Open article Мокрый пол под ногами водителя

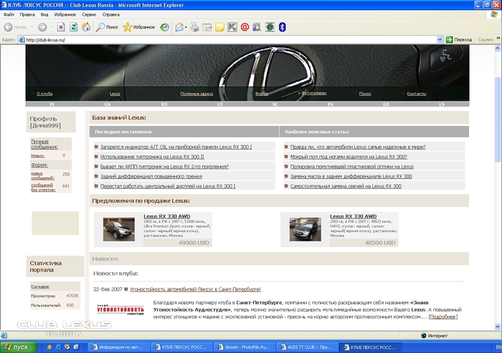coord(349,157)
